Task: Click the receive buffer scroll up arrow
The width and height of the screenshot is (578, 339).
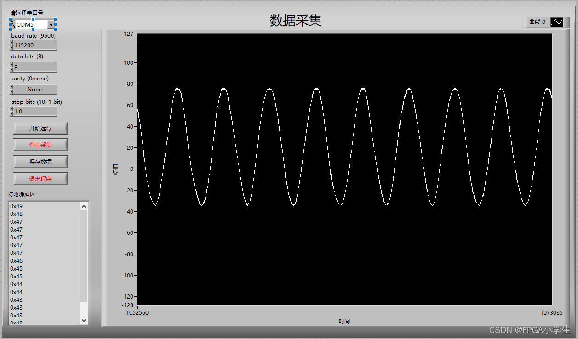Action: pyautogui.click(x=84, y=207)
